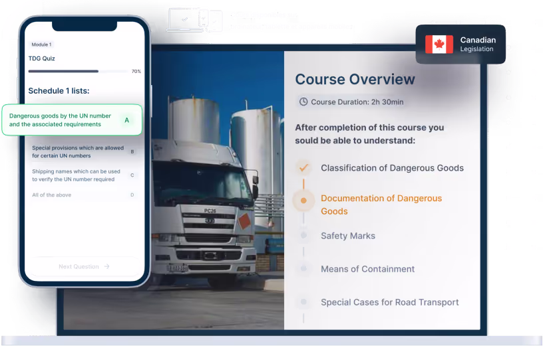
Task: Click the Next Question button
Action: [x=84, y=266]
